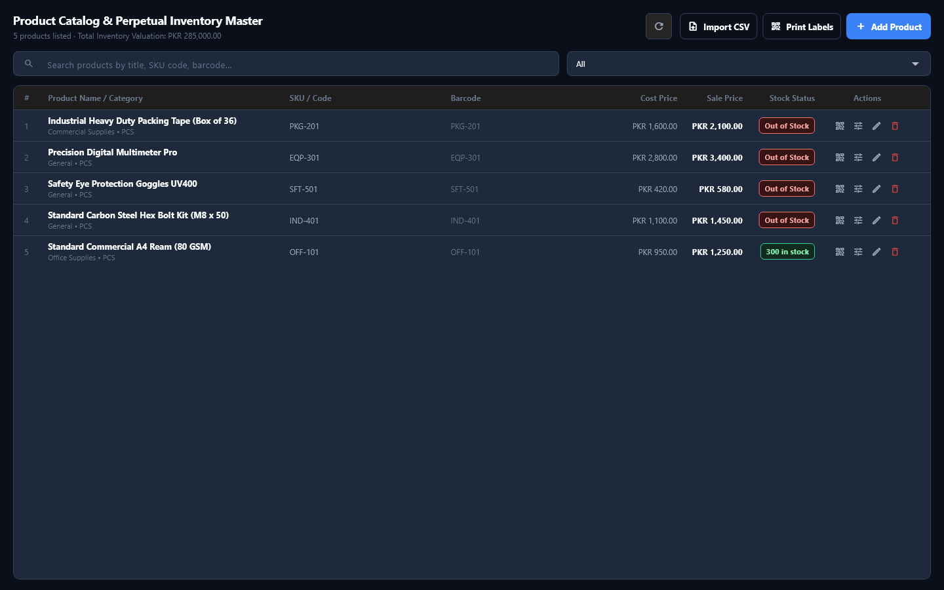
Task: Click Out of Stock badge for SFT-501 row
Action: click(787, 189)
